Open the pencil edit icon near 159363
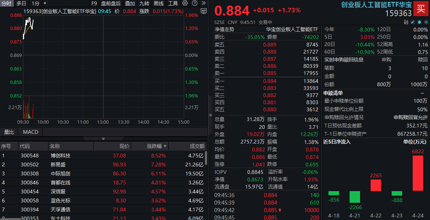Image resolution: width=430 pixels, height=220 pixels. pyautogui.click(x=412, y=22)
